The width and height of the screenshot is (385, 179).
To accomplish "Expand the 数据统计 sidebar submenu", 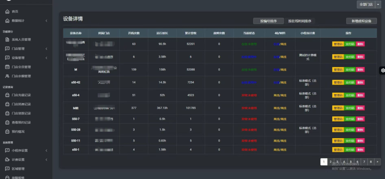I will (x=46, y=21).
